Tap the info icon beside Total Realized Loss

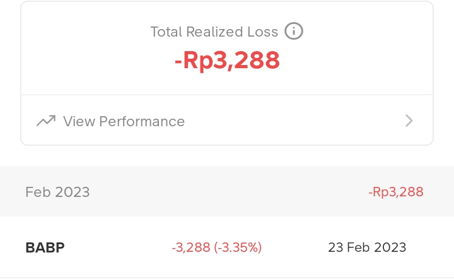(x=294, y=31)
